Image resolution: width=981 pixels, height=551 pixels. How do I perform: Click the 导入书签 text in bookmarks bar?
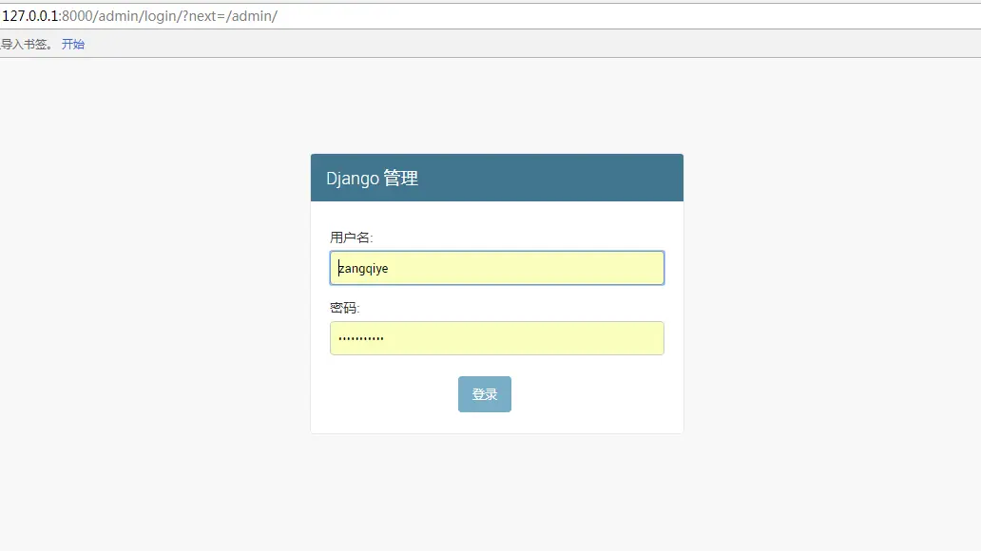[x=27, y=44]
